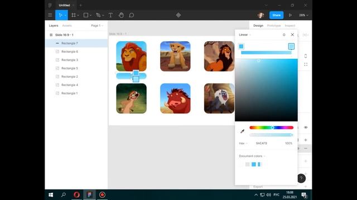Select the left gradient color stop
The width and height of the screenshot is (357, 200).
tap(242, 47)
